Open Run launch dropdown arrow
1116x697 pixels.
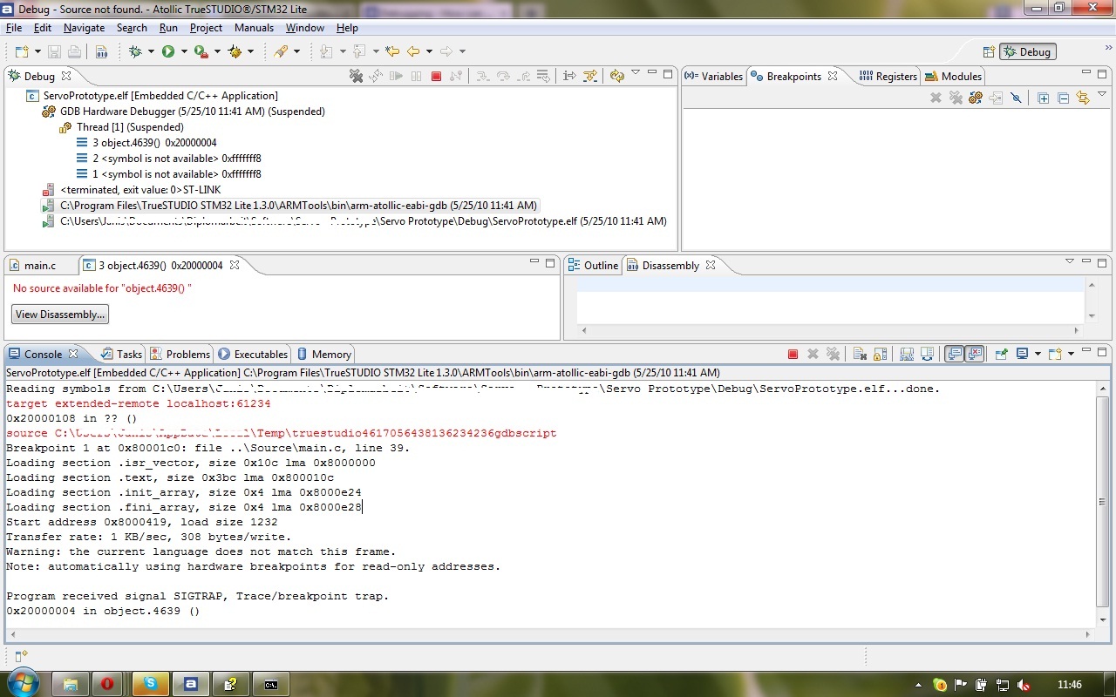184,51
